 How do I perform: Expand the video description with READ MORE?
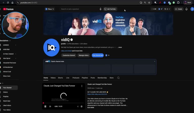click(x=91, y=107)
